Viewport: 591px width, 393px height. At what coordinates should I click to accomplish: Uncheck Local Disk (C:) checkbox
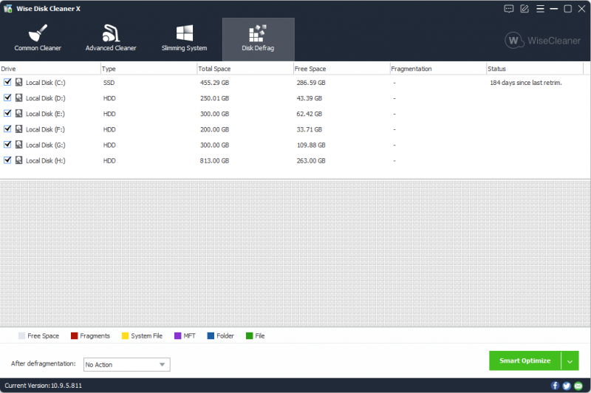[7, 82]
